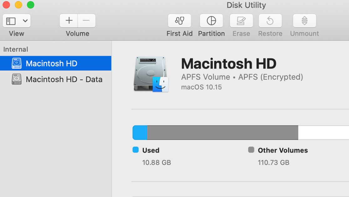Click the 10.88 GB used value
Viewport: 349px width, 197px height.
point(157,162)
